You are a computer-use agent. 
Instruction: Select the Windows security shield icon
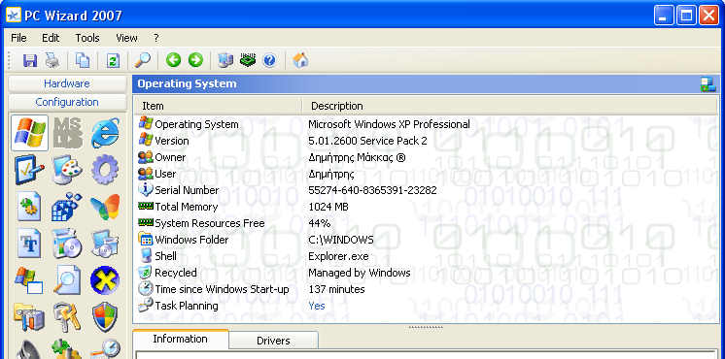tap(105, 317)
